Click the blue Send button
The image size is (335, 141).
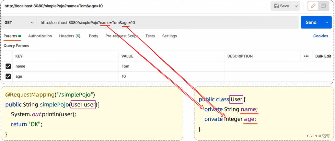tap(311, 22)
